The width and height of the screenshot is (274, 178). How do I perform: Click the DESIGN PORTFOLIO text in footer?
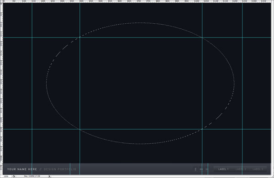tap(60, 169)
